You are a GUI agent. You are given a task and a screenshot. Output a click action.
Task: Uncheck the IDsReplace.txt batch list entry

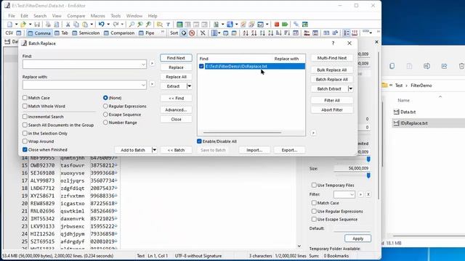(201, 66)
